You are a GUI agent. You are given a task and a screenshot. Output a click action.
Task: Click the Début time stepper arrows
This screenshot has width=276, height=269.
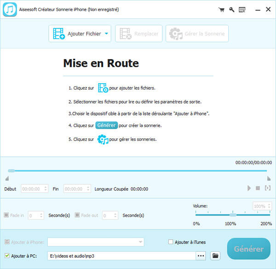click(x=46, y=189)
